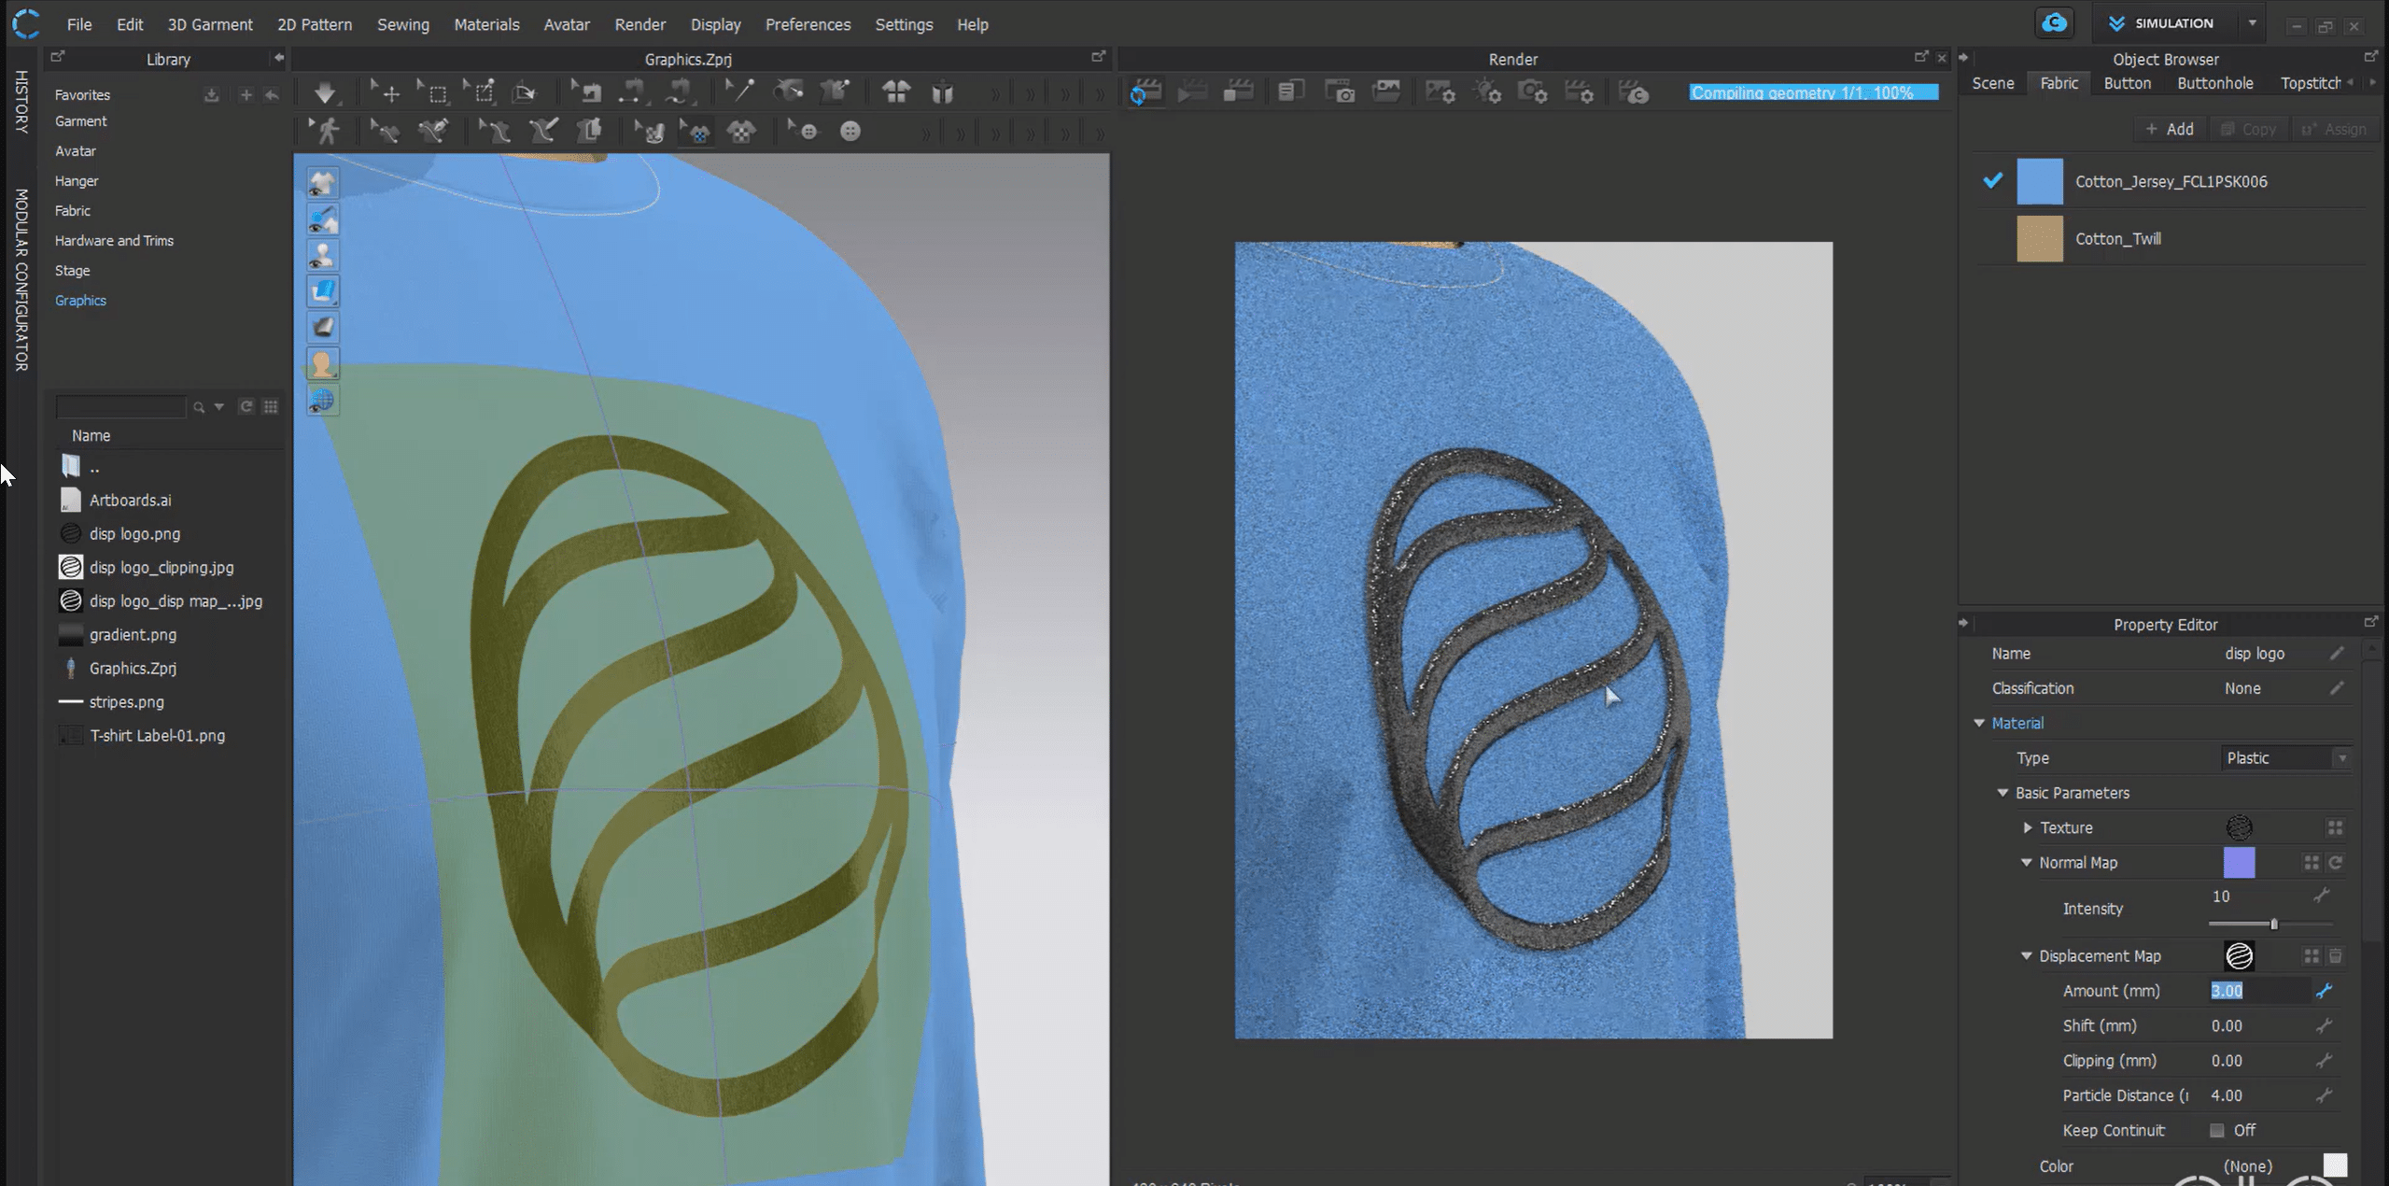Screen dimensions: 2389x1186
Task: Open the SIMULATION mode dropdown arrow
Action: click(2252, 23)
